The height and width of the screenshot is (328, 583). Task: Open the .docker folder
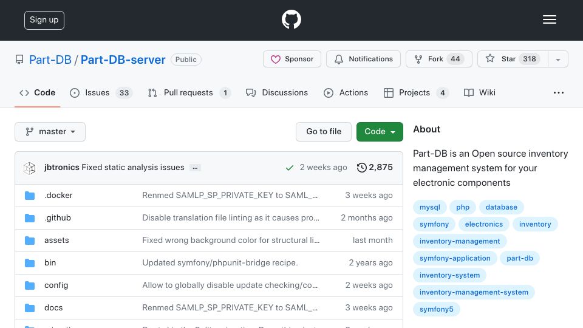click(x=58, y=195)
